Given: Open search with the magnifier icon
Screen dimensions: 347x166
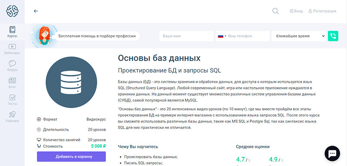Looking at the screenshot, I should pyautogui.click(x=275, y=11).
